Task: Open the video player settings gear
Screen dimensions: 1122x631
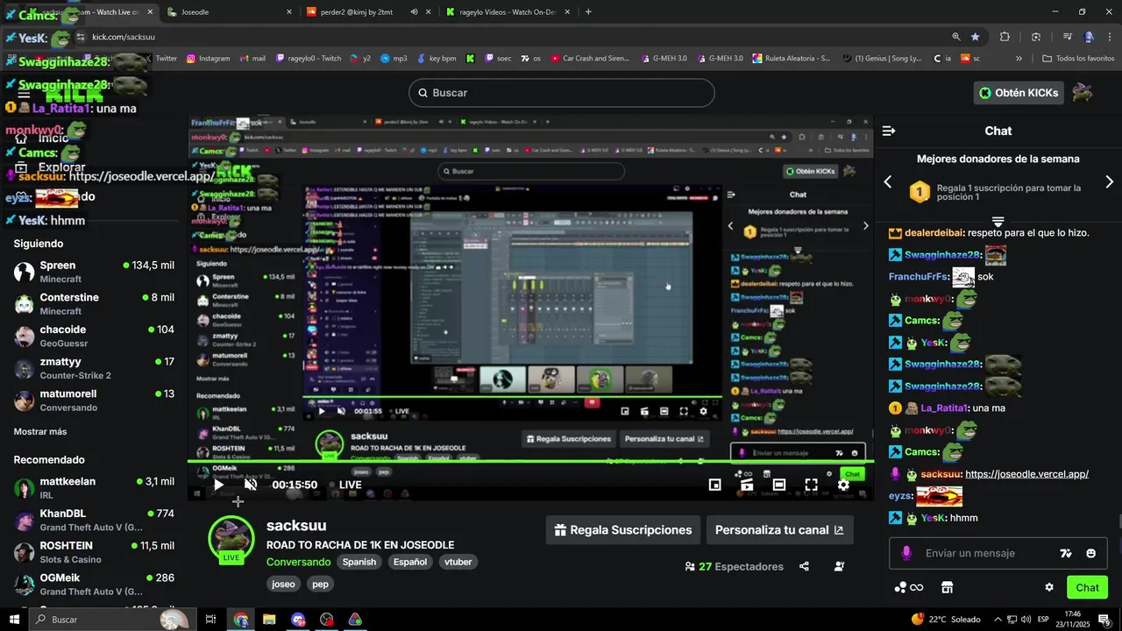Action: (843, 485)
